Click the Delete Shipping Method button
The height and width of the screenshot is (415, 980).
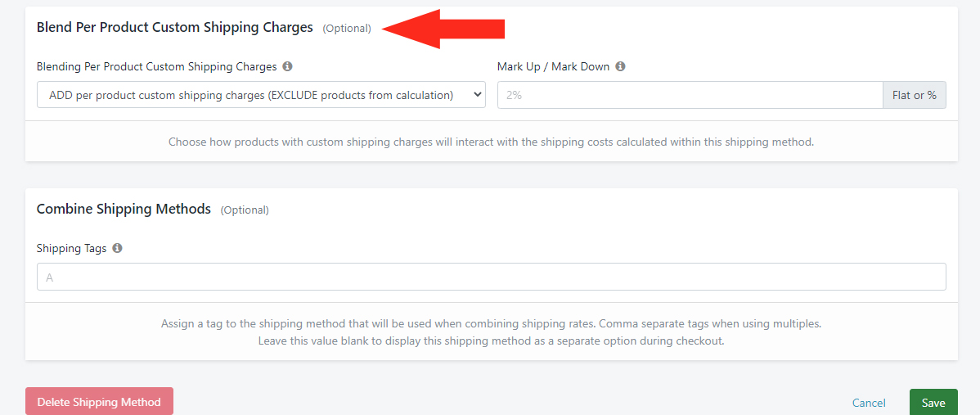click(x=99, y=402)
